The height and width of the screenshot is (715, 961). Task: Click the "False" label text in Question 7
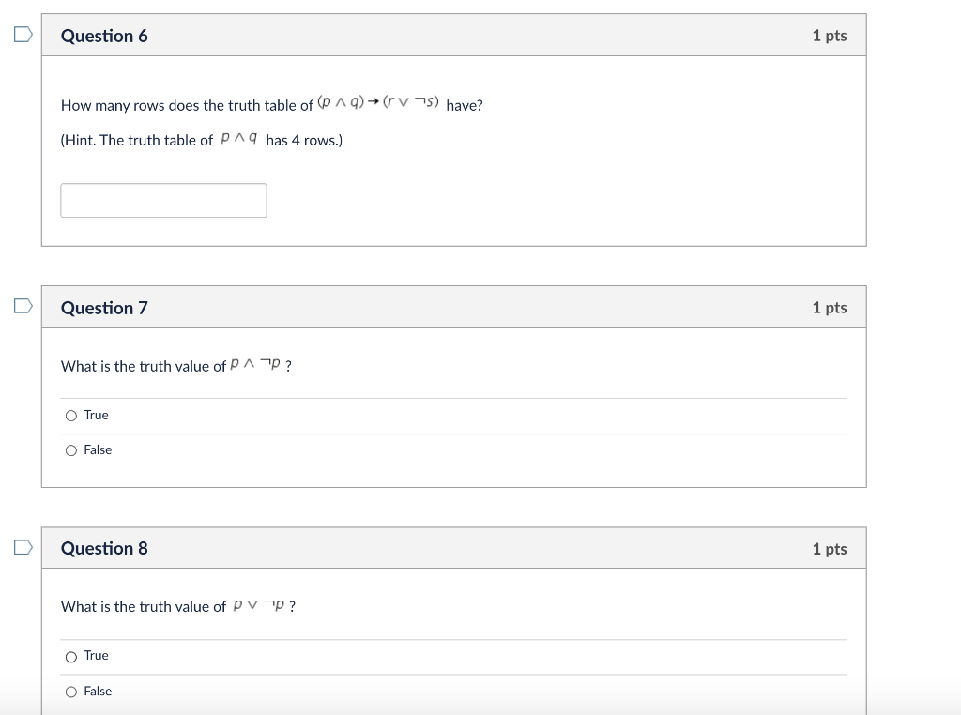point(98,449)
